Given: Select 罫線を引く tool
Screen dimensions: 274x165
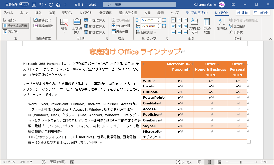Looking at the screenshot, I should tap(43, 20).
